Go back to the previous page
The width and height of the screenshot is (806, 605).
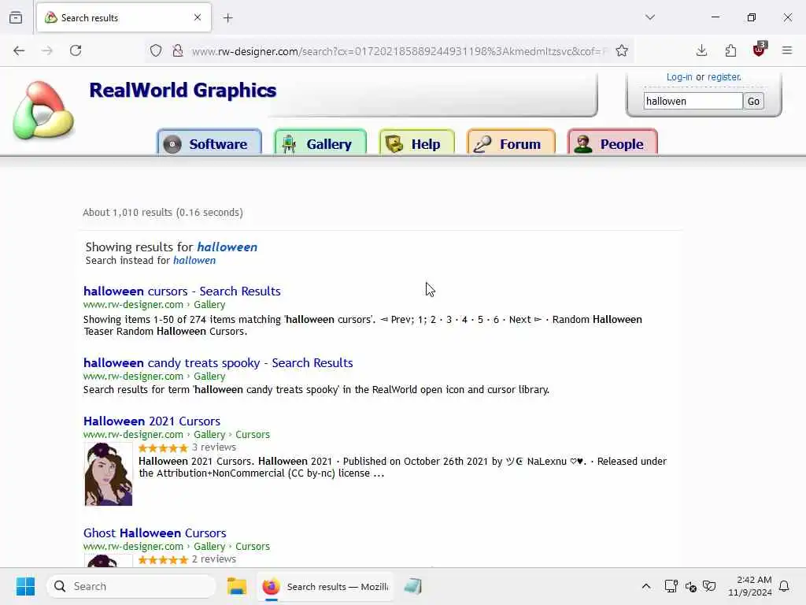tap(19, 50)
